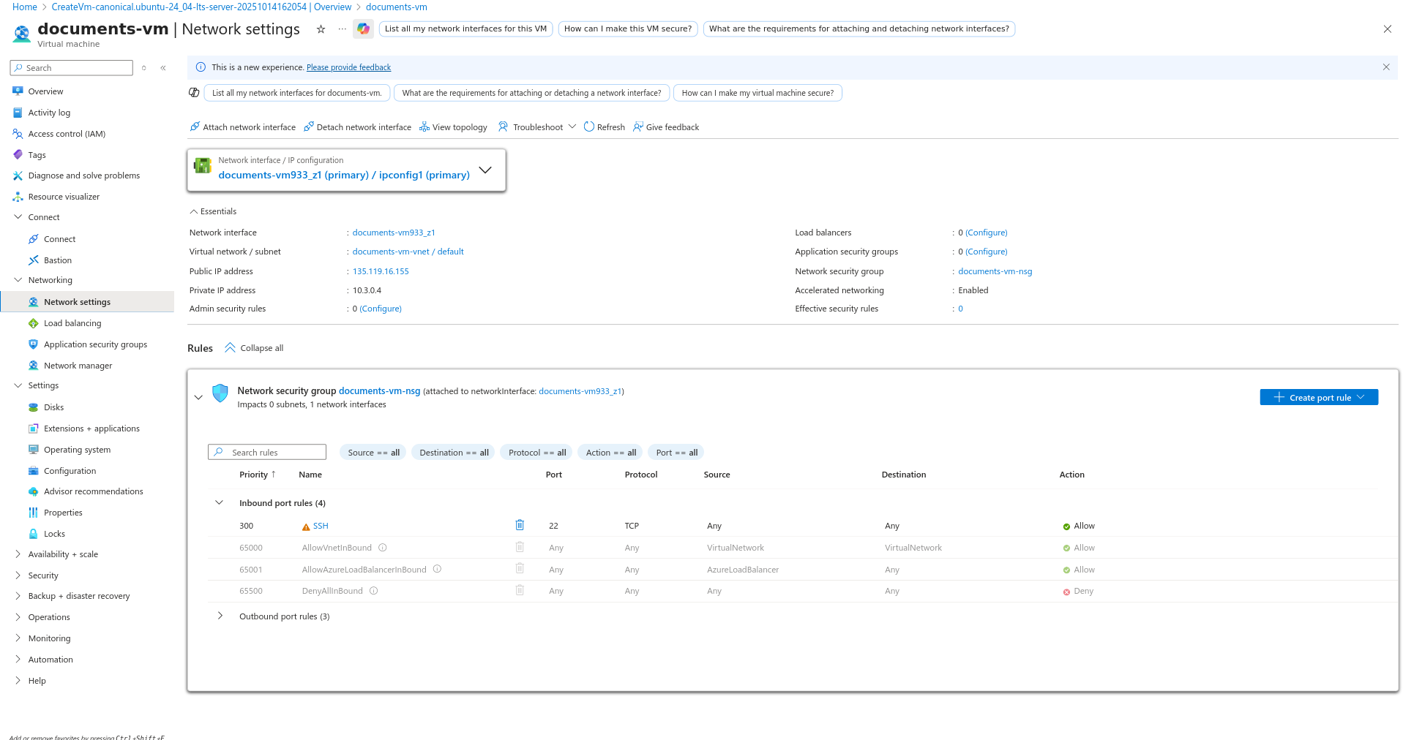Image resolution: width=1403 pixels, height=740 pixels.
Task: Open the SSH inbound rule link
Action: (x=321, y=526)
